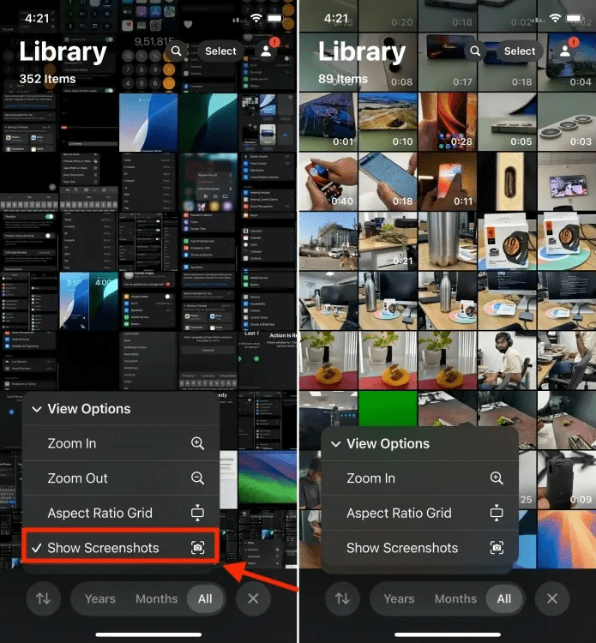Switch to Months tab in right screen
Image resolution: width=596 pixels, height=643 pixels.
click(x=455, y=598)
